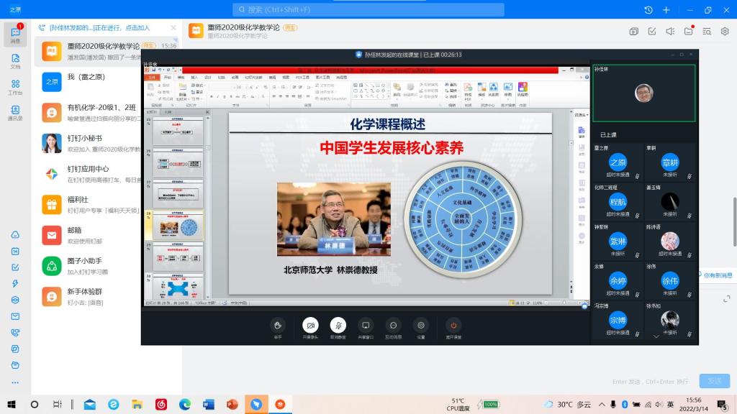Raise hand in the online class
The image size is (737, 414).
click(x=278, y=326)
